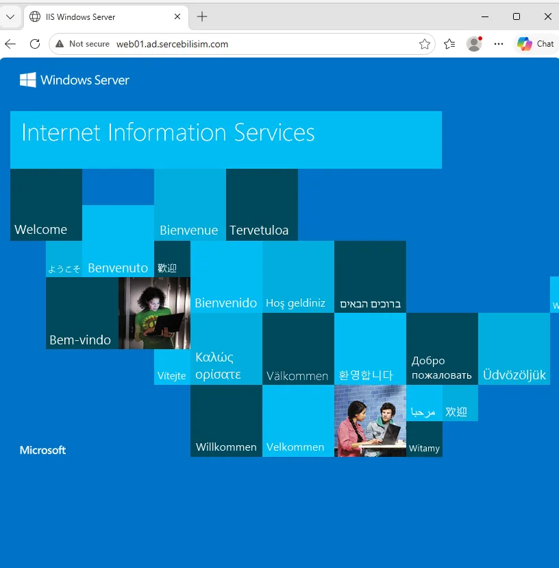Click the Hebrew ברוכים הבאים tile

pos(370,276)
